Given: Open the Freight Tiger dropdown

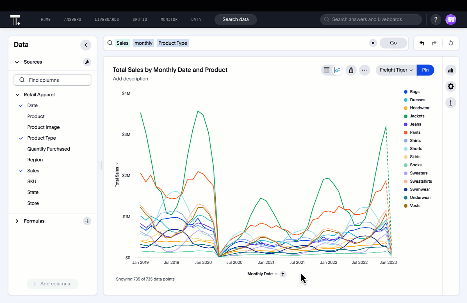Looking at the screenshot, I should pyautogui.click(x=396, y=70).
